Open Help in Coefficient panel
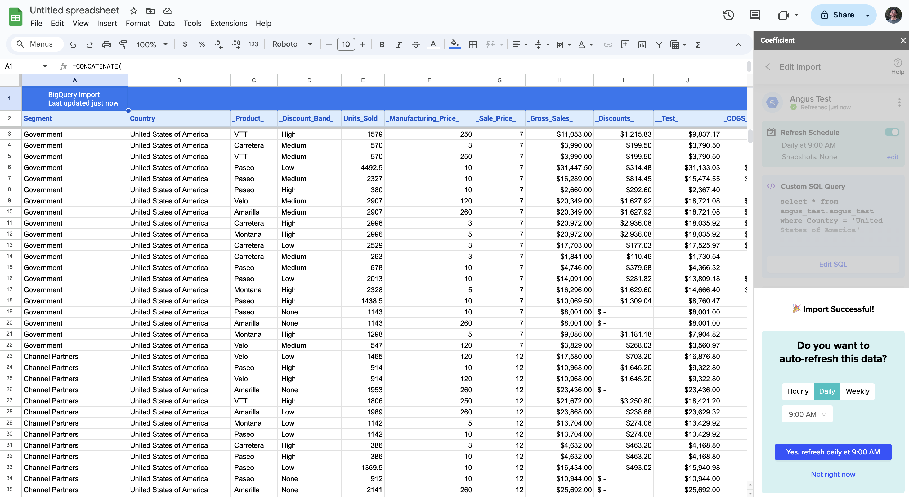This screenshot has height=497, width=909. pyautogui.click(x=897, y=67)
